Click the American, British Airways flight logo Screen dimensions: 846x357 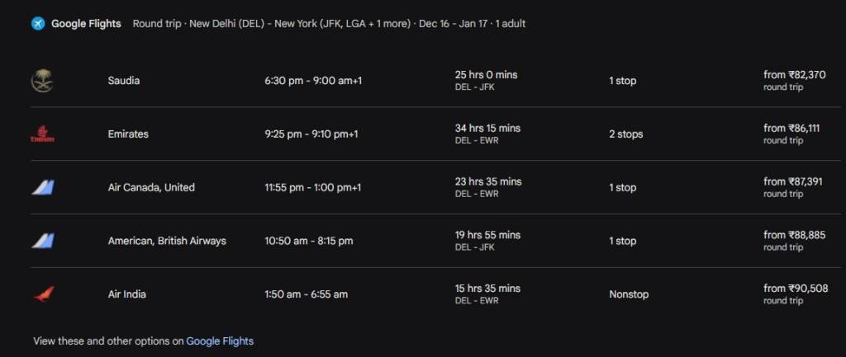point(43,242)
